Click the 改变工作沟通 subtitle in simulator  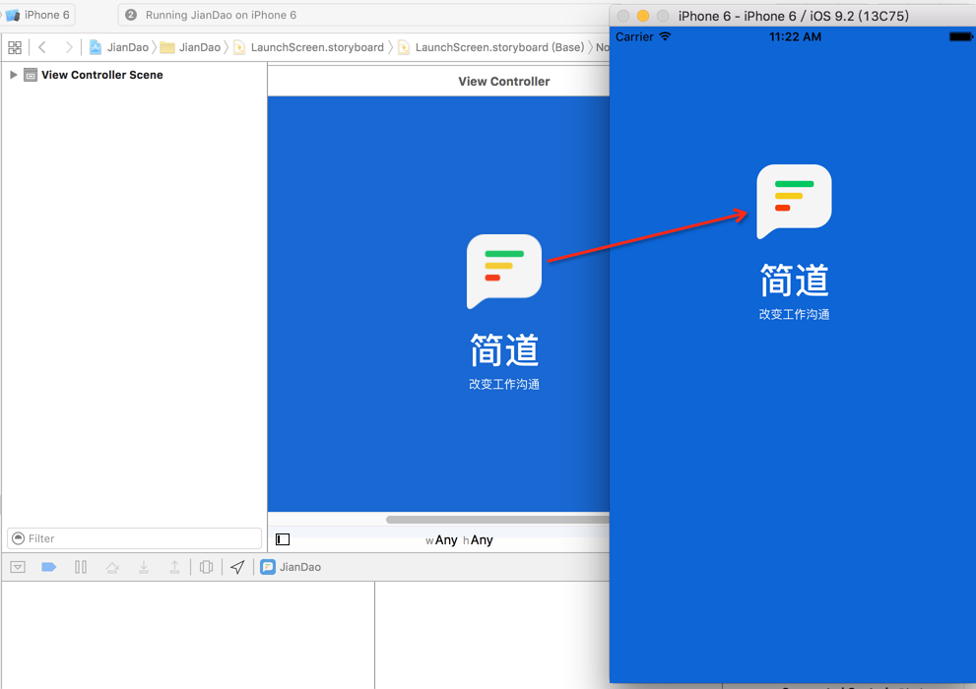(794, 314)
